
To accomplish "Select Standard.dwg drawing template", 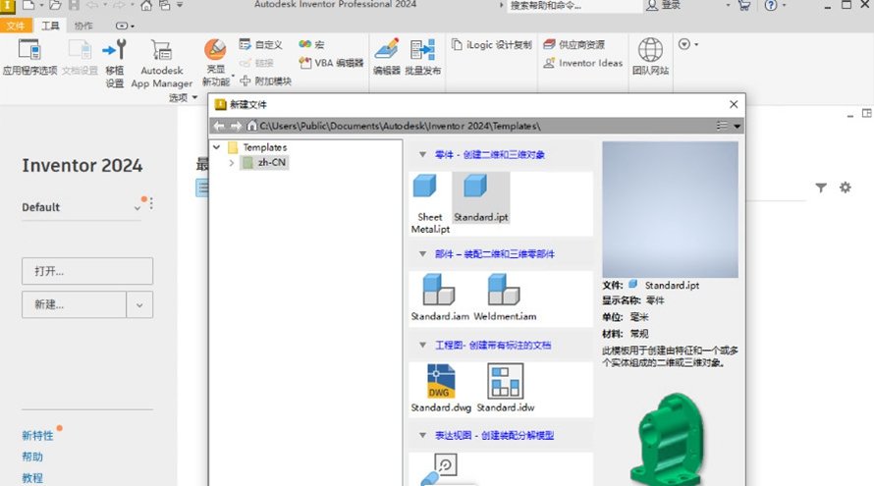I will [441, 389].
